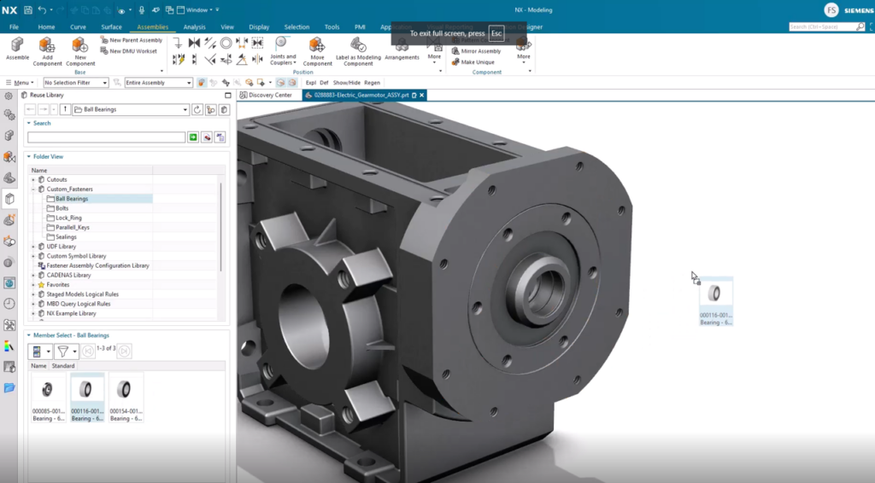Click the Save icon in title bar
The height and width of the screenshot is (483, 875).
pyautogui.click(x=28, y=10)
